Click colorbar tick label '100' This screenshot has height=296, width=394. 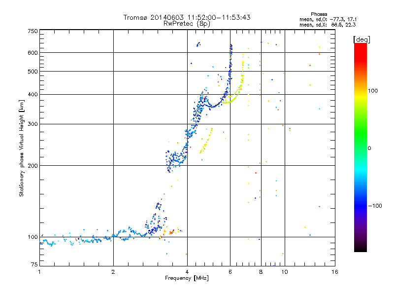pyautogui.click(x=373, y=91)
